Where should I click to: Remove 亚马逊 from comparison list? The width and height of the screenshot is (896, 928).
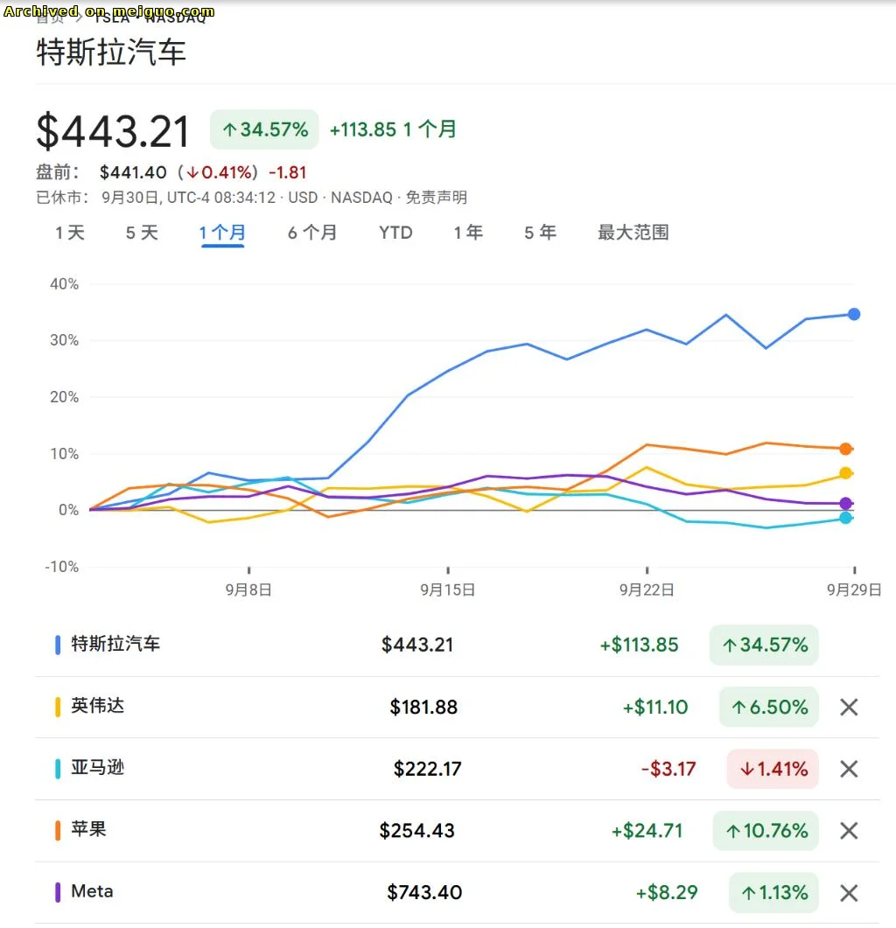(x=848, y=769)
